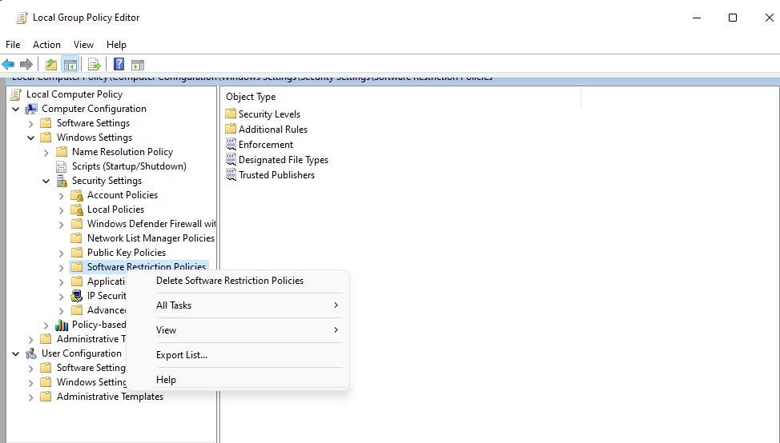Viewport: 780px width, 443px height.
Task: Expand the Software Restriction Policies node
Action: [x=61, y=268]
